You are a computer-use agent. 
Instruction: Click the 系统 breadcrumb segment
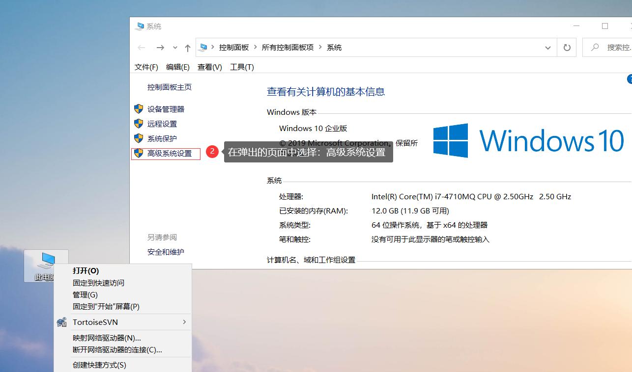pos(334,47)
